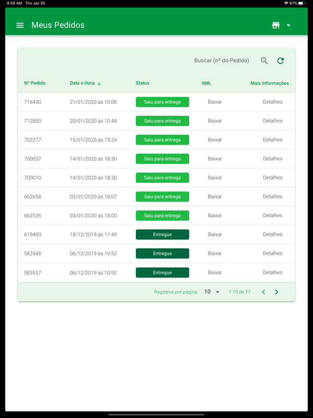Viewport: 313px width, 418px height.
Task: Open Detalhes for order 700010
Action: click(x=273, y=177)
